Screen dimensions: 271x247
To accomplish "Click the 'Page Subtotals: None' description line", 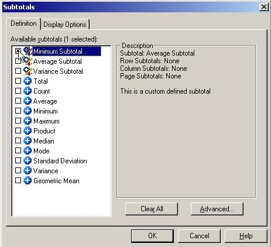I will [150, 76].
